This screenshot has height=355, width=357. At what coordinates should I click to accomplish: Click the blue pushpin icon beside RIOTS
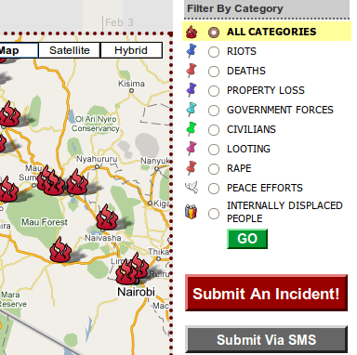pos(192,51)
